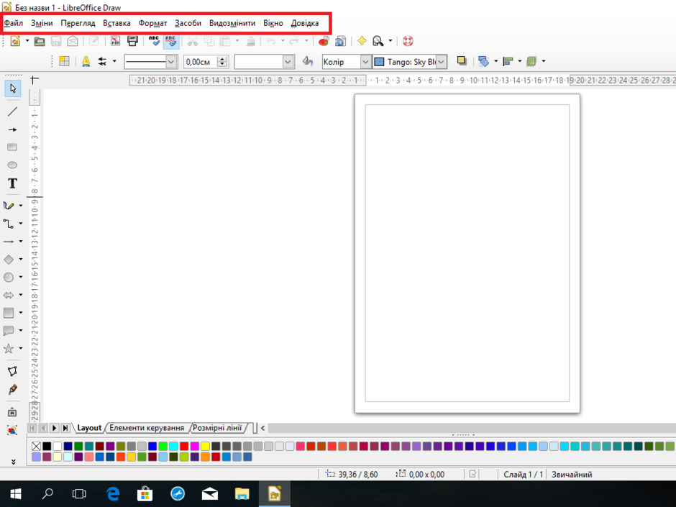Open the Формат menu
Image resolution: width=676 pixels, height=507 pixels.
point(152,23)
